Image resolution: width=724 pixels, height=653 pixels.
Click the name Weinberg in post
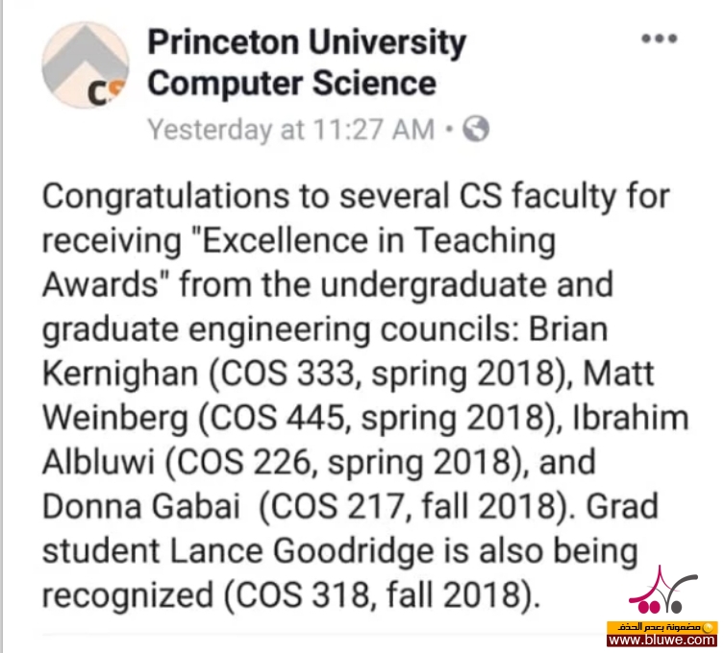[x=115, y=419]
